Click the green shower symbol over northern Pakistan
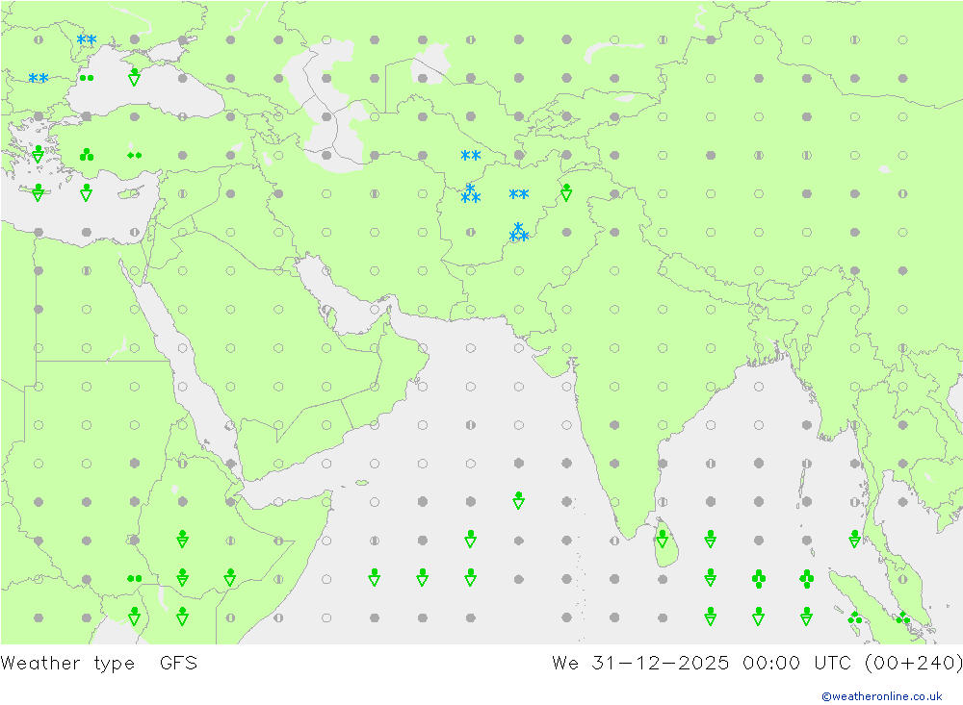This screenshot has height=705, width=963. [x=566, y=192]
